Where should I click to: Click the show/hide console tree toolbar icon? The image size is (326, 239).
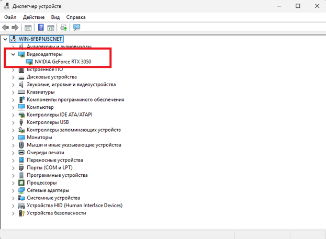pos(28,27)
